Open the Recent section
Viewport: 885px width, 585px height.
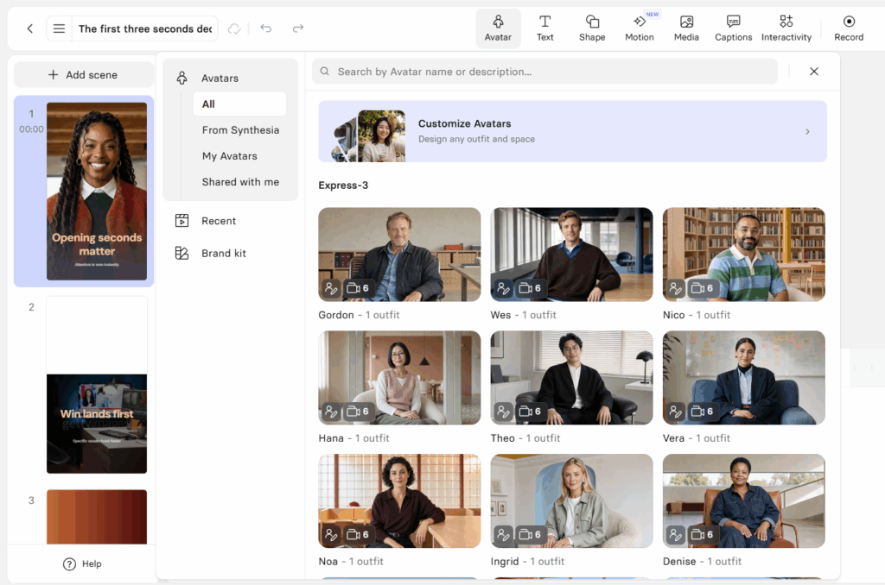(206, 221)
